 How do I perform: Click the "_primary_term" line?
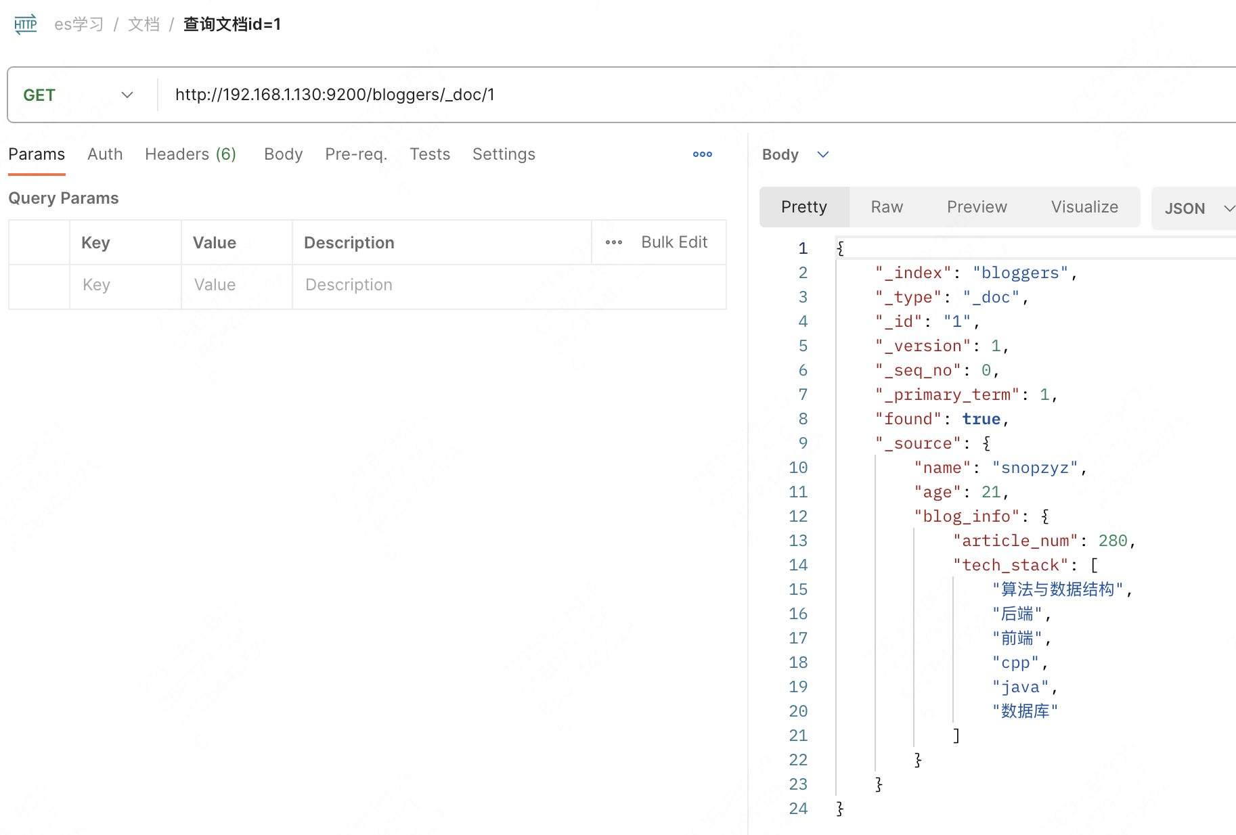point(966,394)
